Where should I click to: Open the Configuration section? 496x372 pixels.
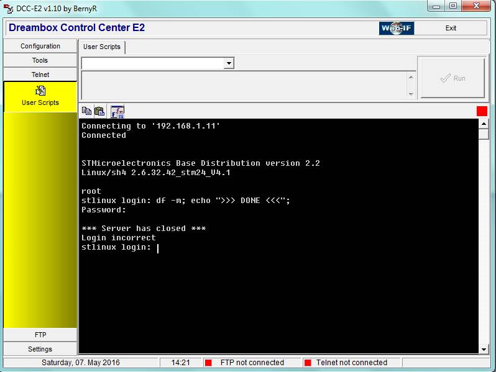coord(40,46)
